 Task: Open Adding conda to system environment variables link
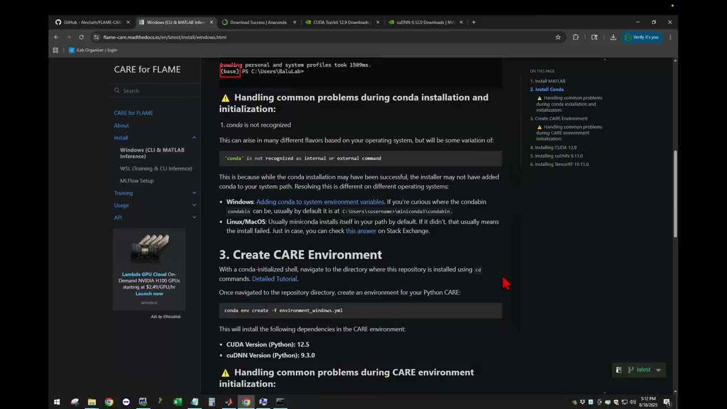point(320,202)
